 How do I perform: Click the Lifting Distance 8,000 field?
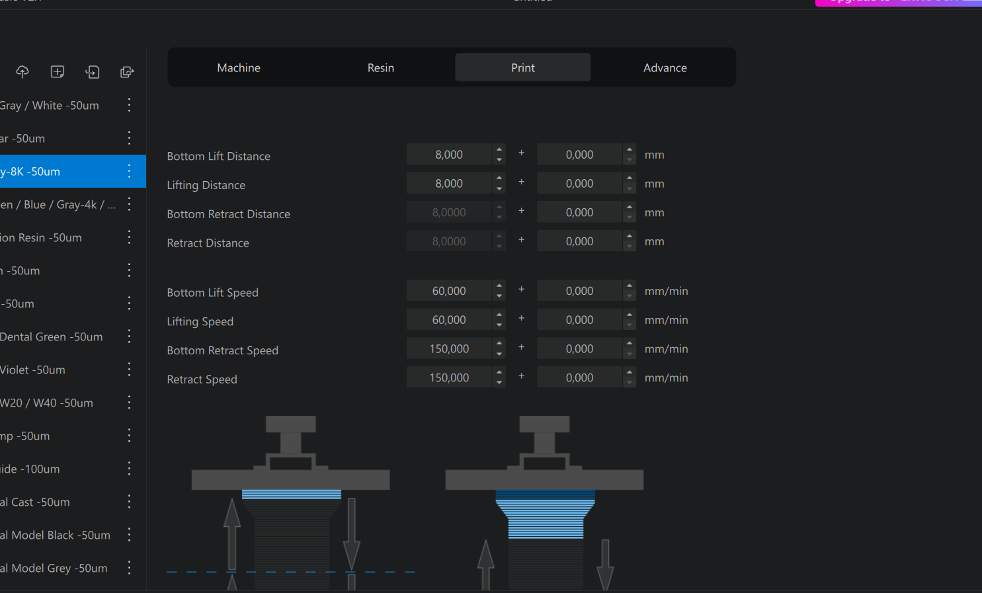pyautogui.click(x=450, y=184)
